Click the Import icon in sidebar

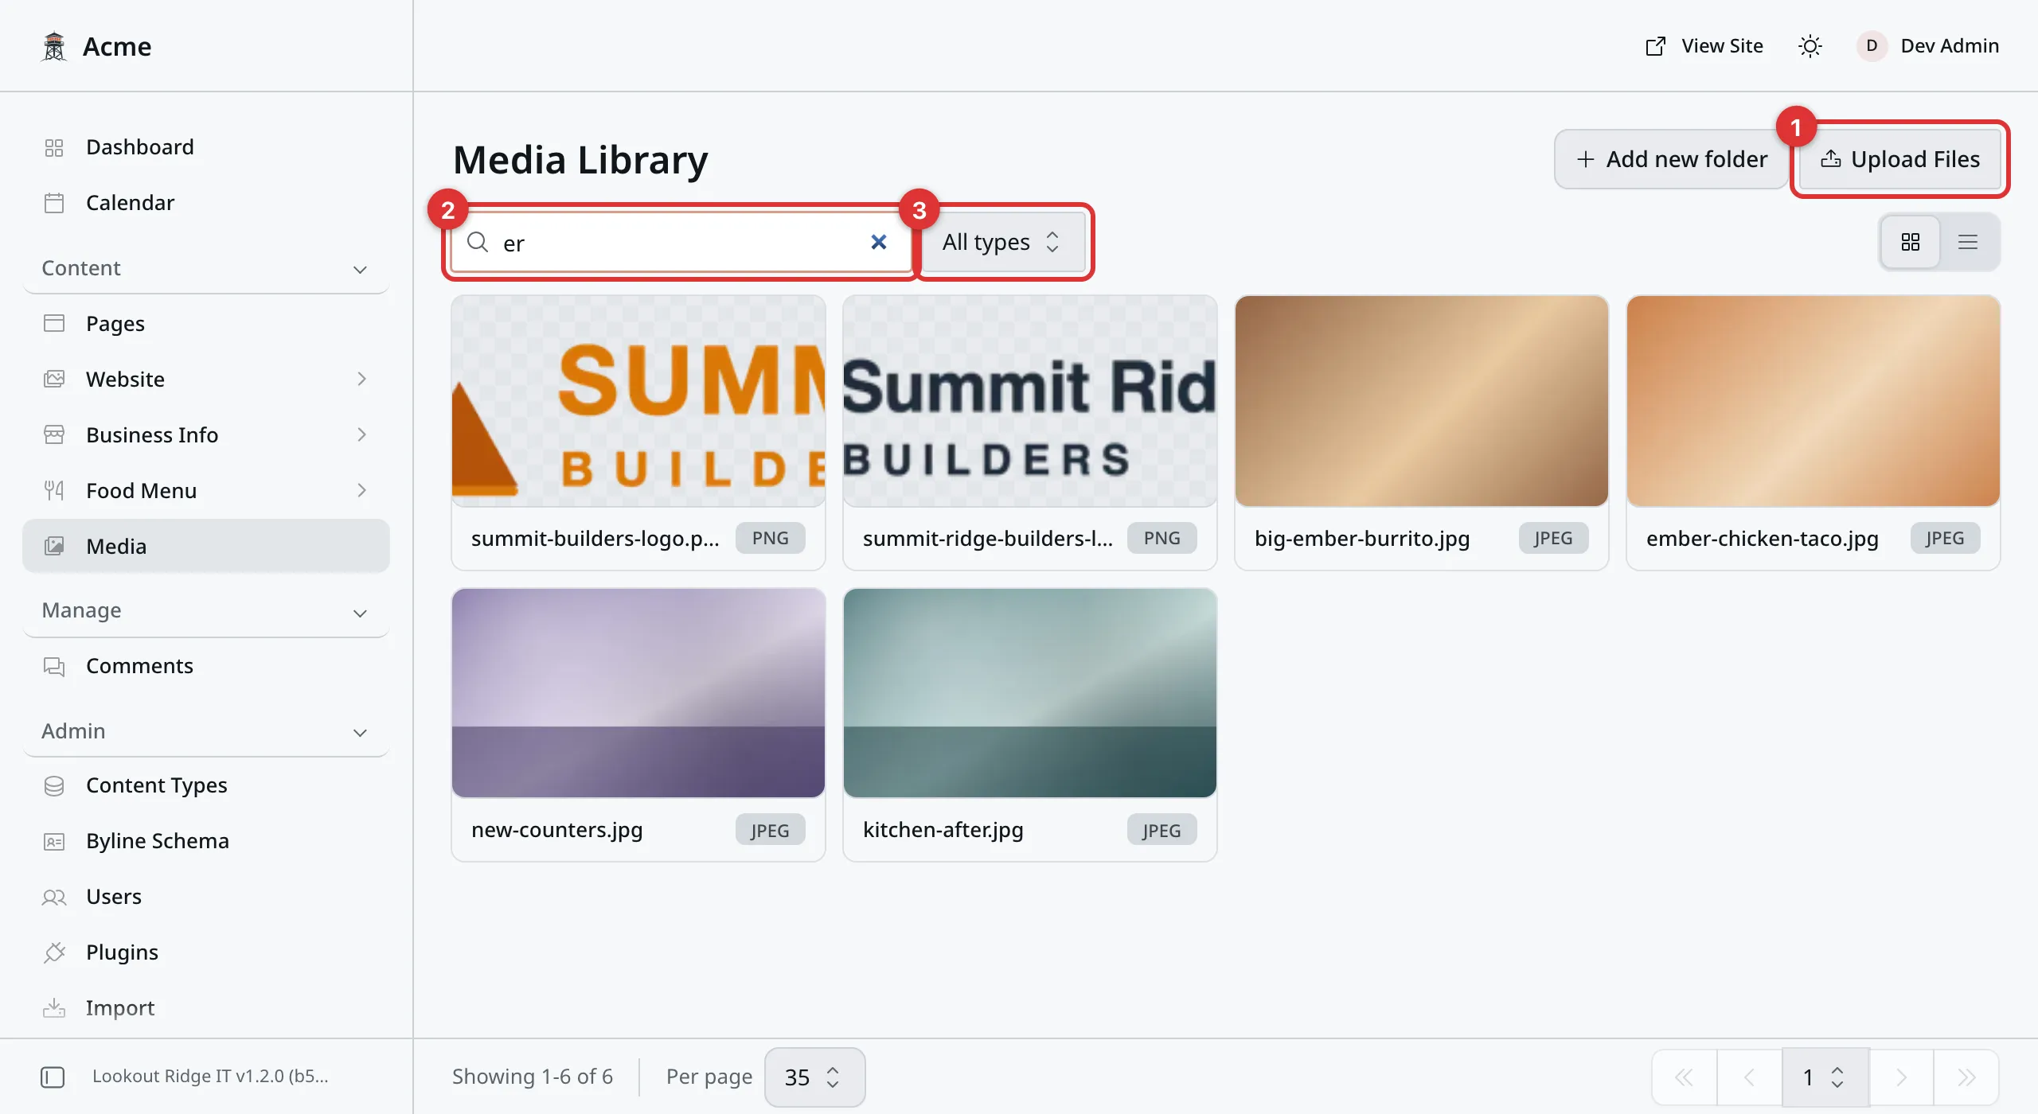(54, 1008)
